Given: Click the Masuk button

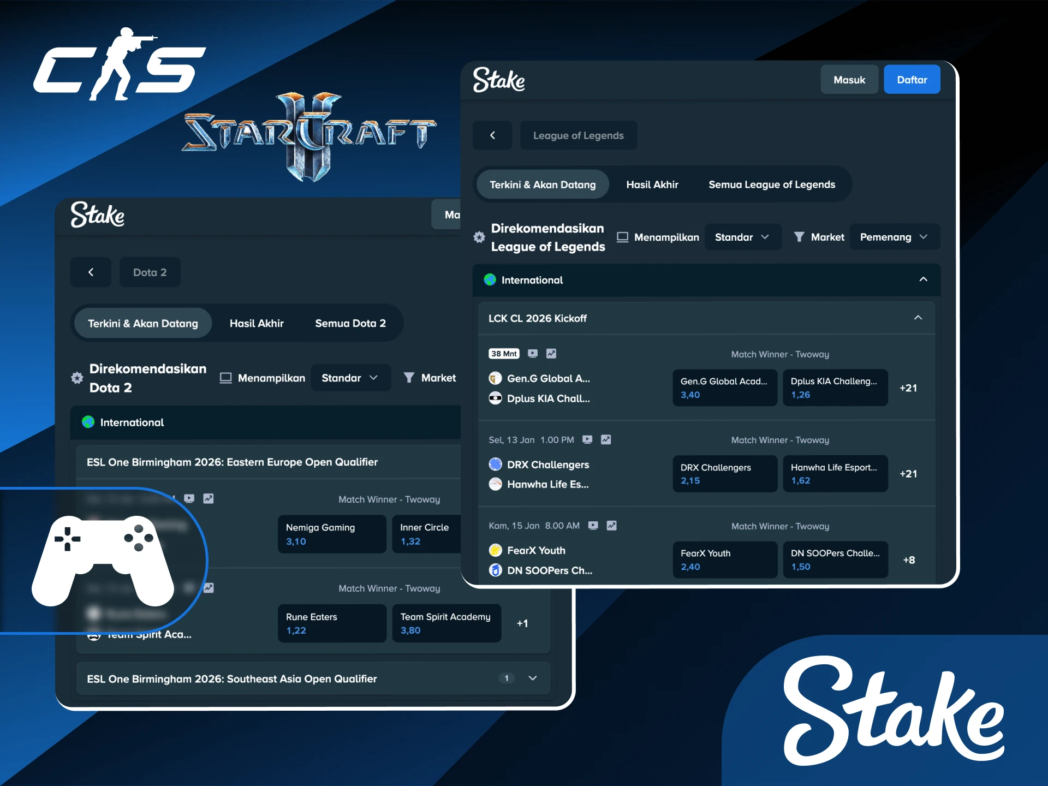Looking at the screenshot, I should pyautogui.click(x=849, y=79).
